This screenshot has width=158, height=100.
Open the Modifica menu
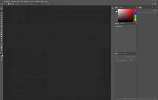coord(8,1)
